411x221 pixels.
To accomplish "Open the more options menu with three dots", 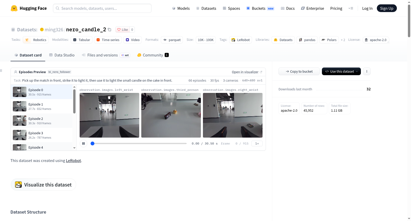I will click(x=367, y=71).
